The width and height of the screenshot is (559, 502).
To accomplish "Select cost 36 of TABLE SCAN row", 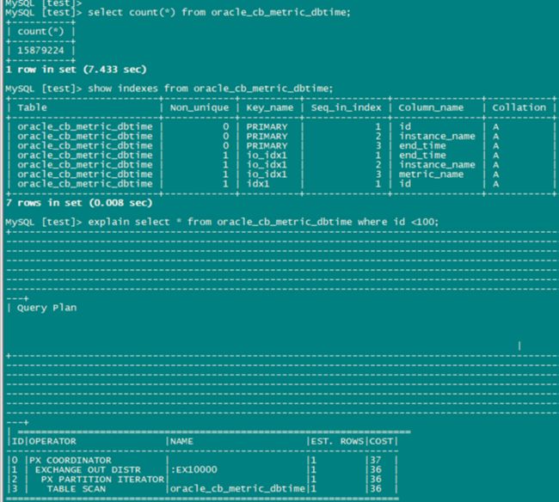I will [376, 489].
